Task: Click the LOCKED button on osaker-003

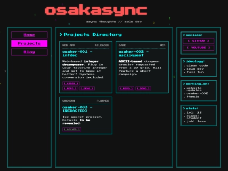Action: (72, 130)
